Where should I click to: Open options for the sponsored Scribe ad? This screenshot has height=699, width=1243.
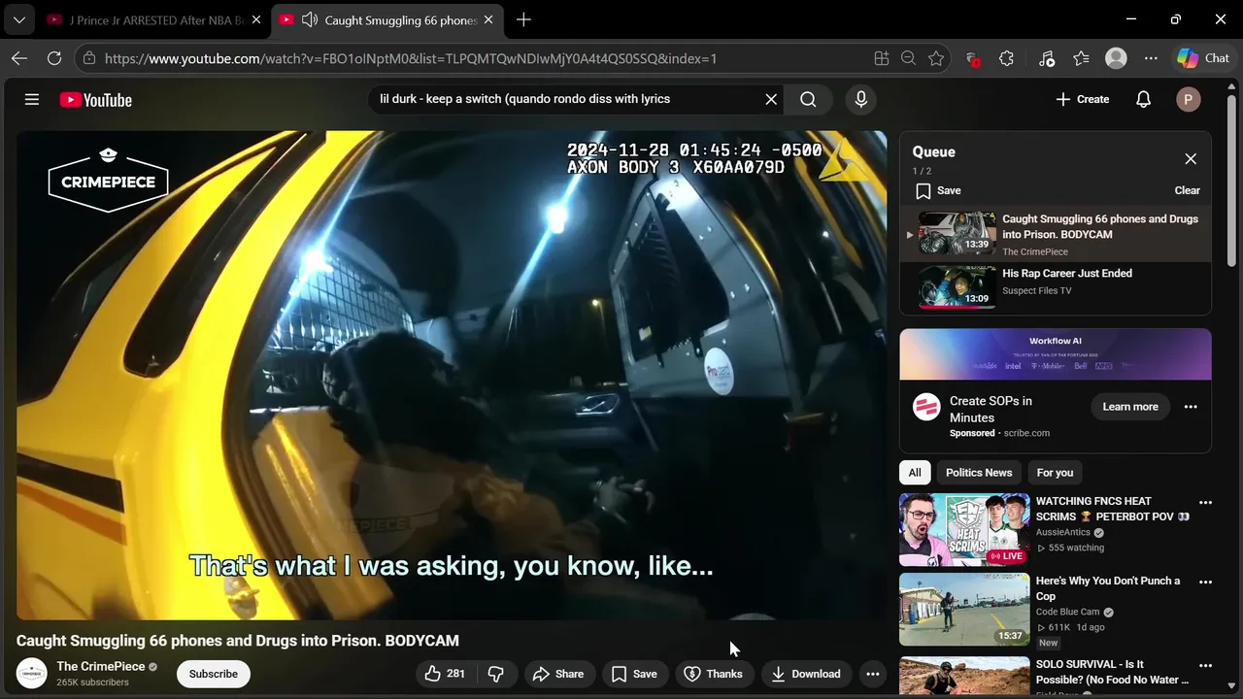pyautogui.click(x=1191, y=407)
